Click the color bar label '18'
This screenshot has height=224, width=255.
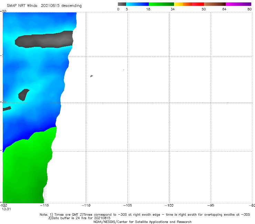pyautogui.click(x=148, y=9)
